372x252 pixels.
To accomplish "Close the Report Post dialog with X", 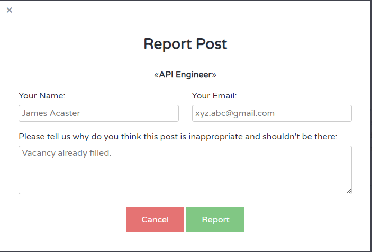I will (9, 10).
